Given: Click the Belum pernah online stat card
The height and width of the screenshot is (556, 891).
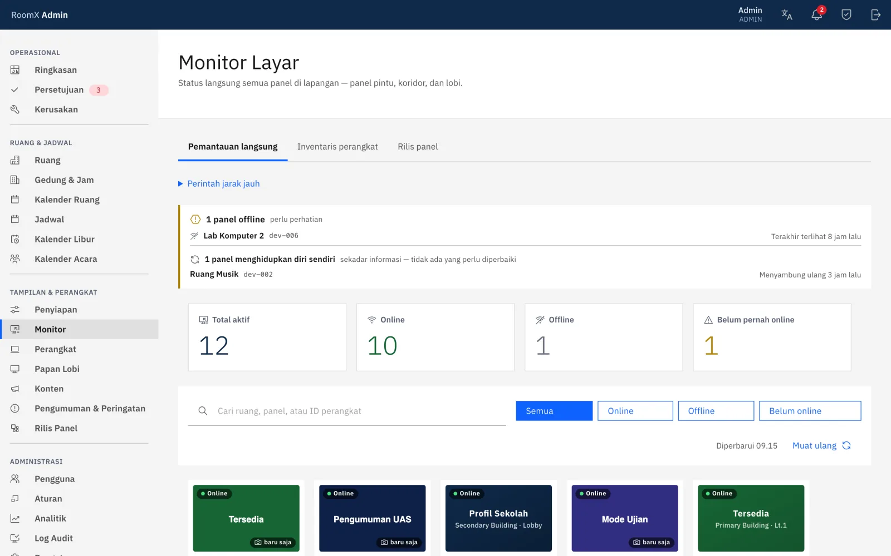Looking at the screenshot, I should 772,337.
